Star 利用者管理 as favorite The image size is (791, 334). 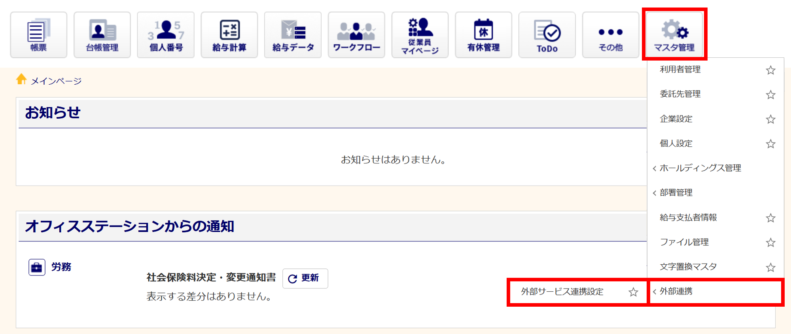click(x=770, y=70)
